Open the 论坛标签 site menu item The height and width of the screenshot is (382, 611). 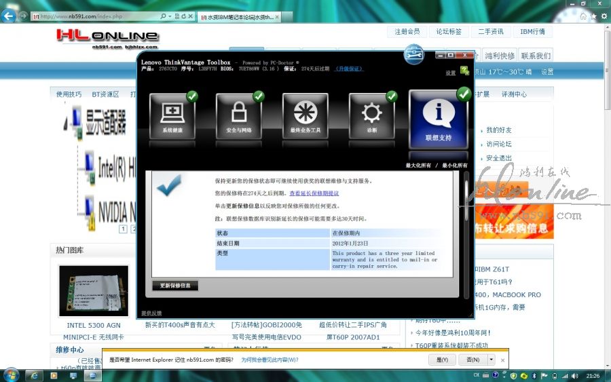click(449, 32)
